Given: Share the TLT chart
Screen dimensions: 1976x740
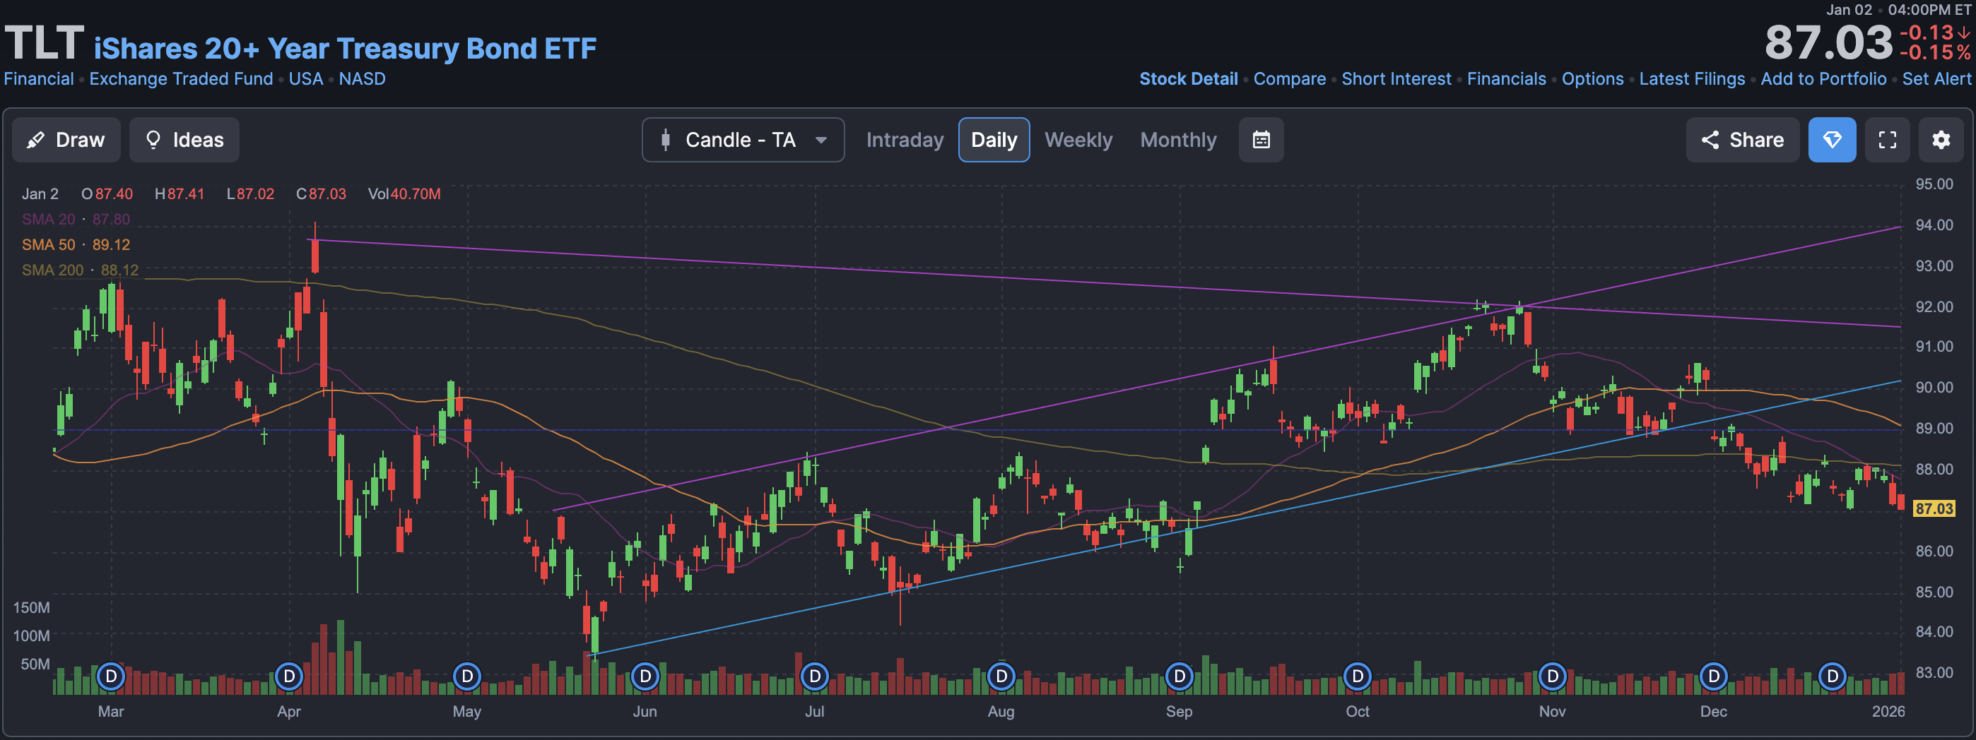Looking at the screenshot, I should click(1741, 139).
